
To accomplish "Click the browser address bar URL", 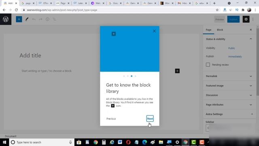I will pos(62,10).
